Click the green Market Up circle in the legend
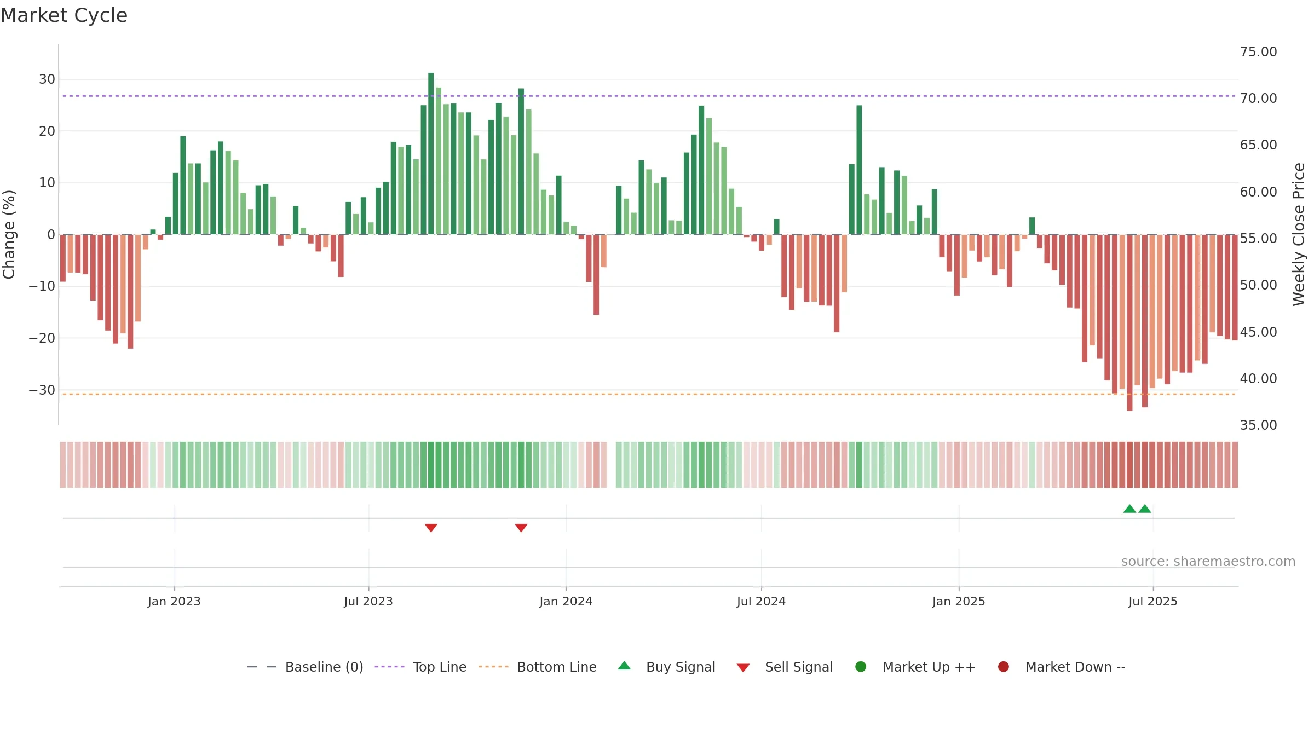The width and height of the screenshot is (1314, 739). [861, 667]
